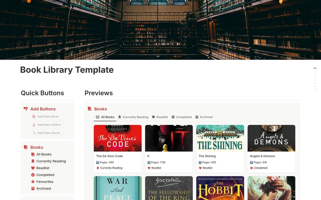This screenshot has height=200, width=321.
Task: Select the star icon next to Favourites
Action: (x=33, y=182)
